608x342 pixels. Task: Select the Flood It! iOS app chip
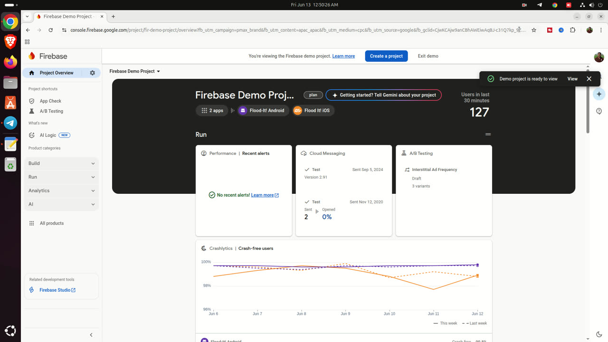click(313, 110)
